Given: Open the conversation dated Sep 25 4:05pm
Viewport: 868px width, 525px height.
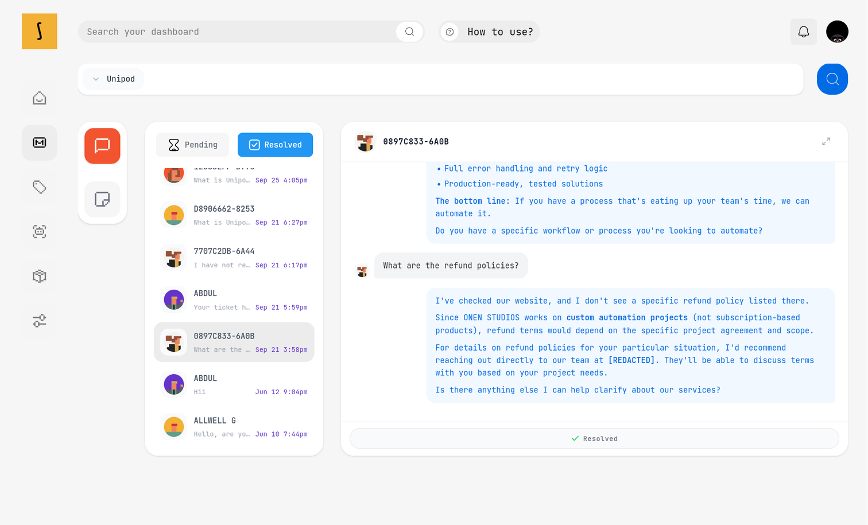Looking at the screenshot, I should 234,176.
